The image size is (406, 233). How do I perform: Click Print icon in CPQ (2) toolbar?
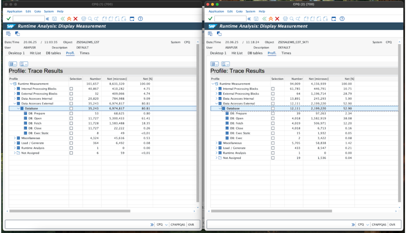(x=285, y=19)
